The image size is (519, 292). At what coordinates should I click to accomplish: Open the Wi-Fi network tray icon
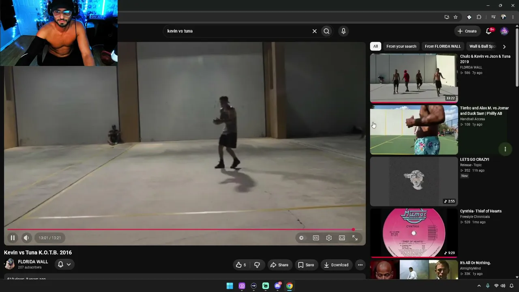496,286
